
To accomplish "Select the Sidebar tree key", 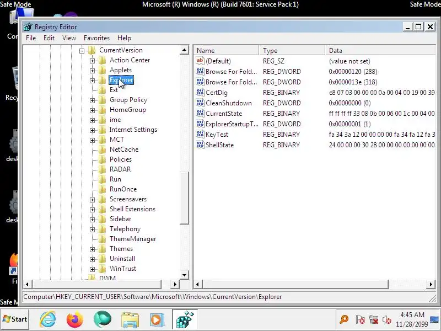I will (120, 219).
